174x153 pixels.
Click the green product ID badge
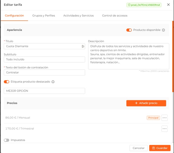click(x=144, y=5)
